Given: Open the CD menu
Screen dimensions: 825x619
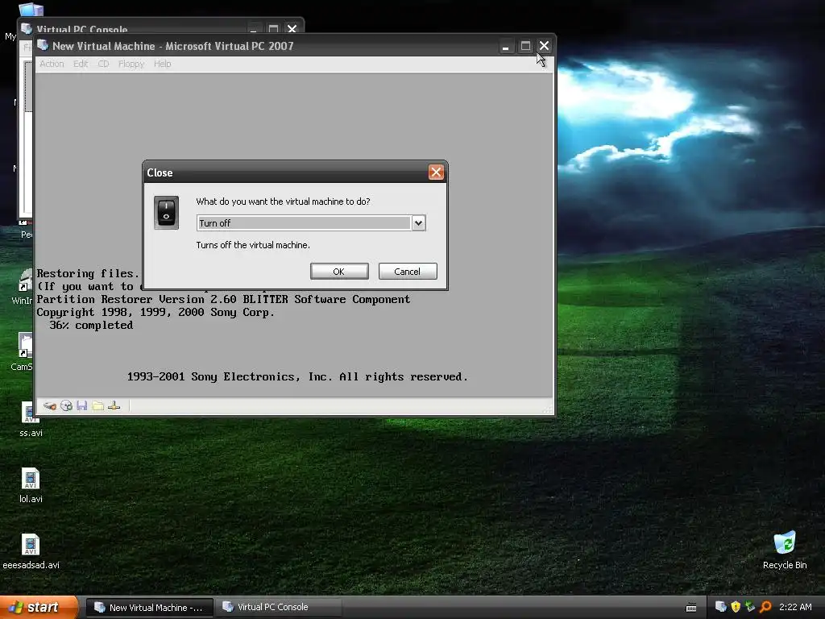Looking at the screenshot, I should [x=103, y=64].
